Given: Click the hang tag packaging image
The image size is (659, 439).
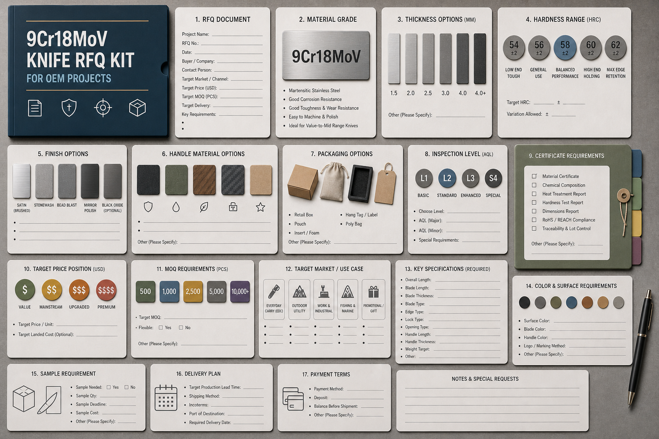Looking at the screenshot, I should tap(385, 183).
